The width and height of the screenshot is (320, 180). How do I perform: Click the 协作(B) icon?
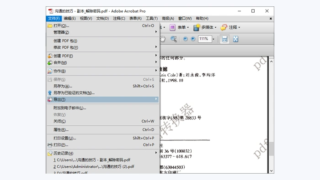click(50, 71)
